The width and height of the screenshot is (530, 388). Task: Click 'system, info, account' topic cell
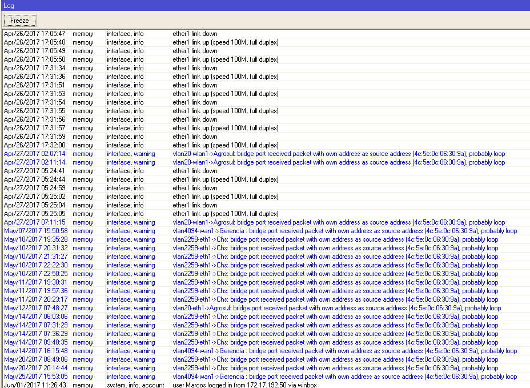pyautogui.click(x=135, y=385)
